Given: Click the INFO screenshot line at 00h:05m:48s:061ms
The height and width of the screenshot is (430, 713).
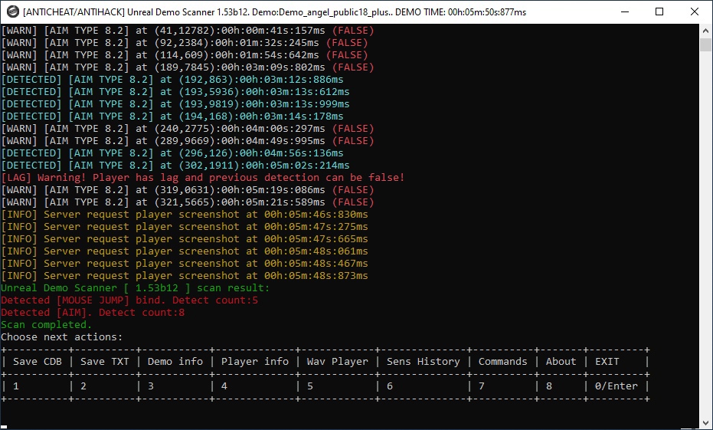Looking at the screenshot, I should [185, 251].
